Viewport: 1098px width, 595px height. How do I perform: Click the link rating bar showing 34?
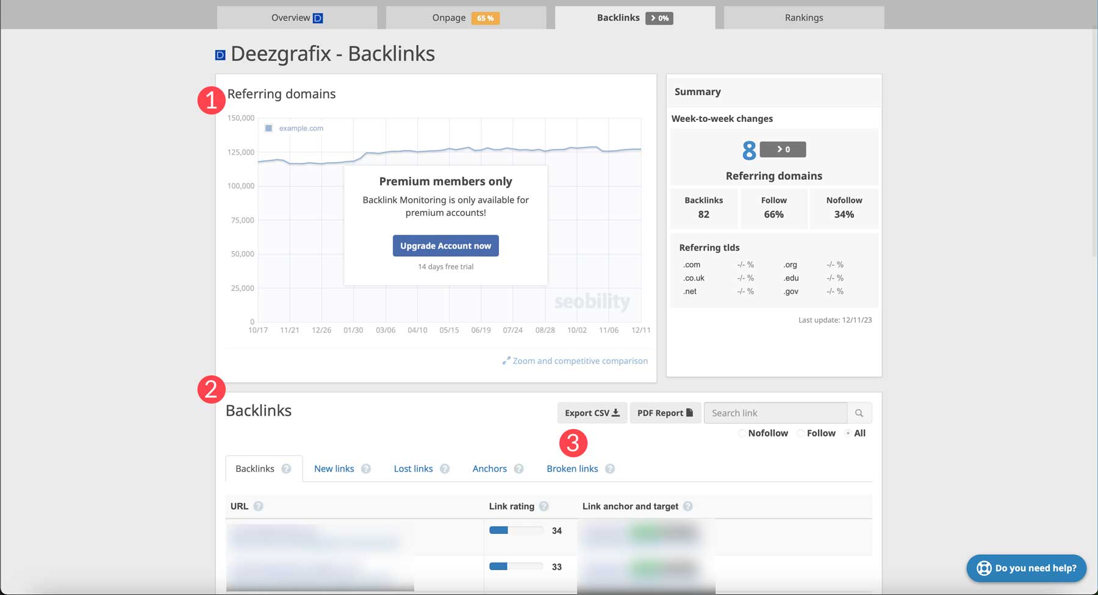pos(517,530)
